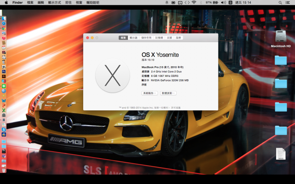Image resolution: width=295 pixels, height=184 pixels.
Task: Open iTunes from the Dock
Action: click(x=4, y=38)
